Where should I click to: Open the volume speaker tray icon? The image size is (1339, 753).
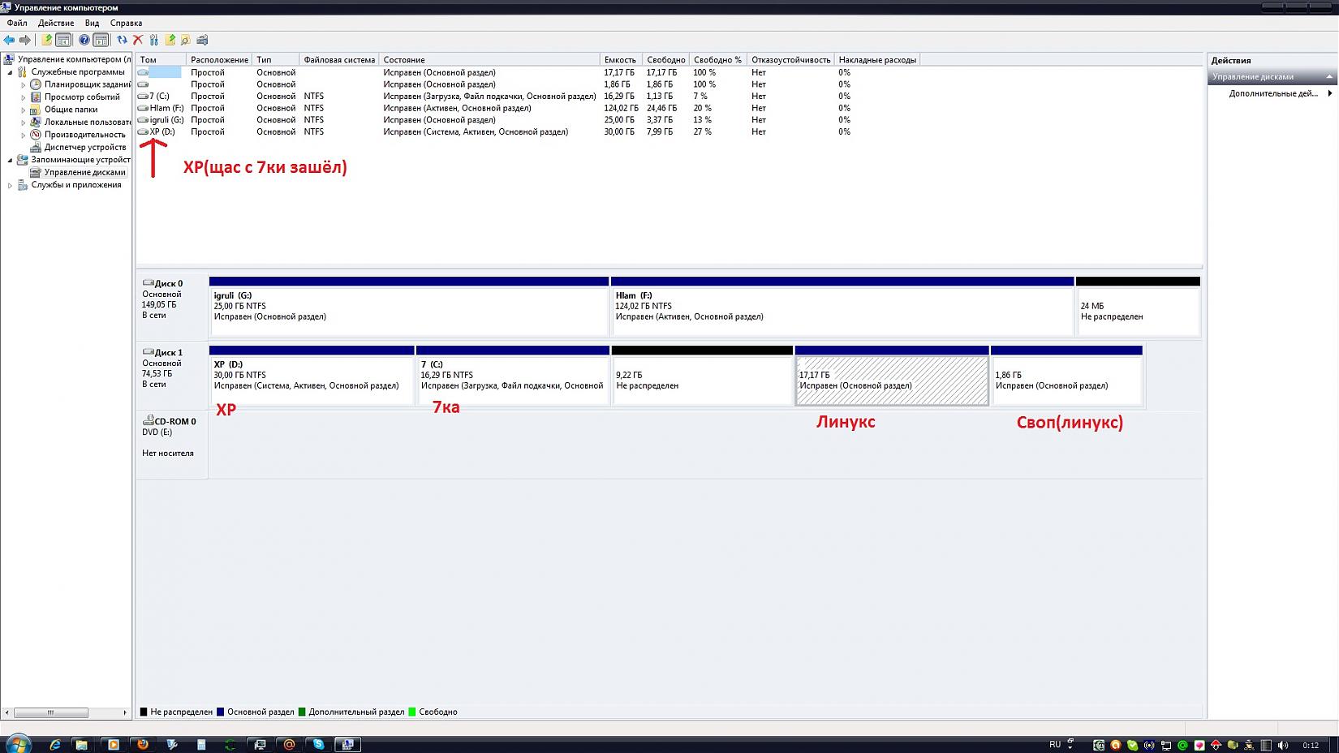click(1283, 745)
